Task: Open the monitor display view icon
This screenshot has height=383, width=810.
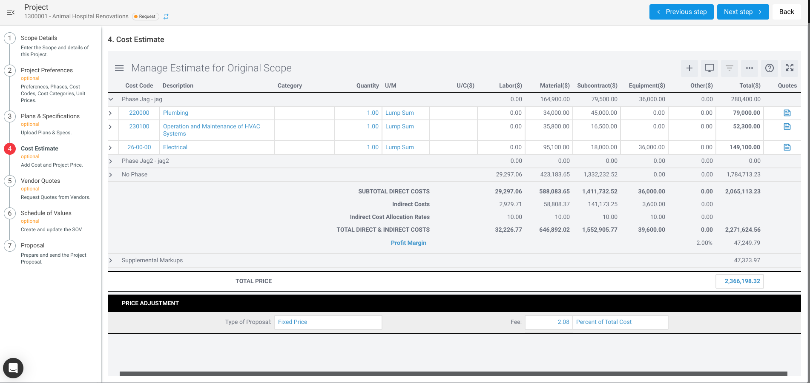Action: [x=709, y=68]
